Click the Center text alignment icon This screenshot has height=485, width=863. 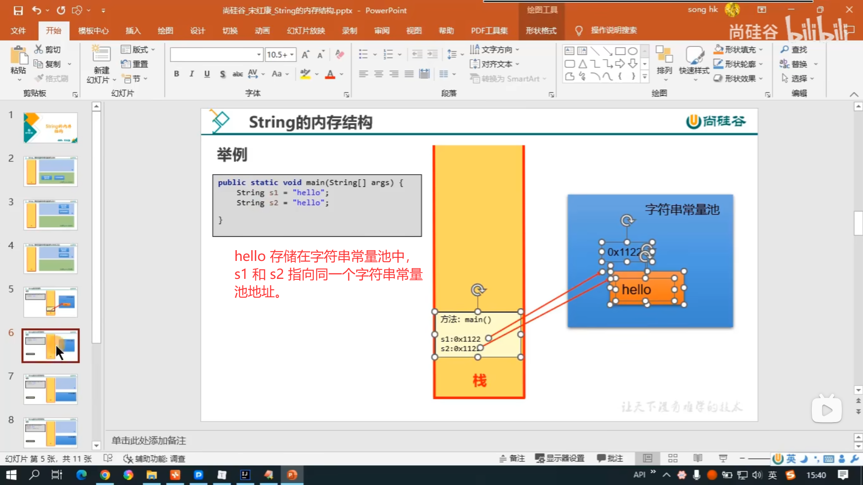378,74
